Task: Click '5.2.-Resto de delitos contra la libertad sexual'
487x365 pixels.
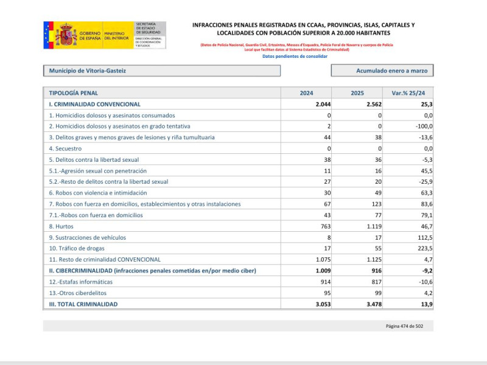Action: coord(108,182)
